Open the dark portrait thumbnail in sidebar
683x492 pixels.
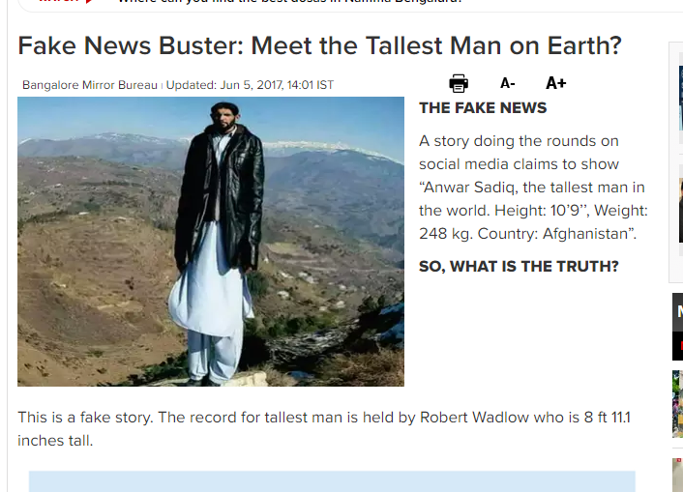pos(681,210)
